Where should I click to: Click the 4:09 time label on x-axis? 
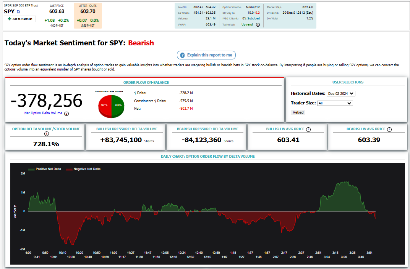28,253
